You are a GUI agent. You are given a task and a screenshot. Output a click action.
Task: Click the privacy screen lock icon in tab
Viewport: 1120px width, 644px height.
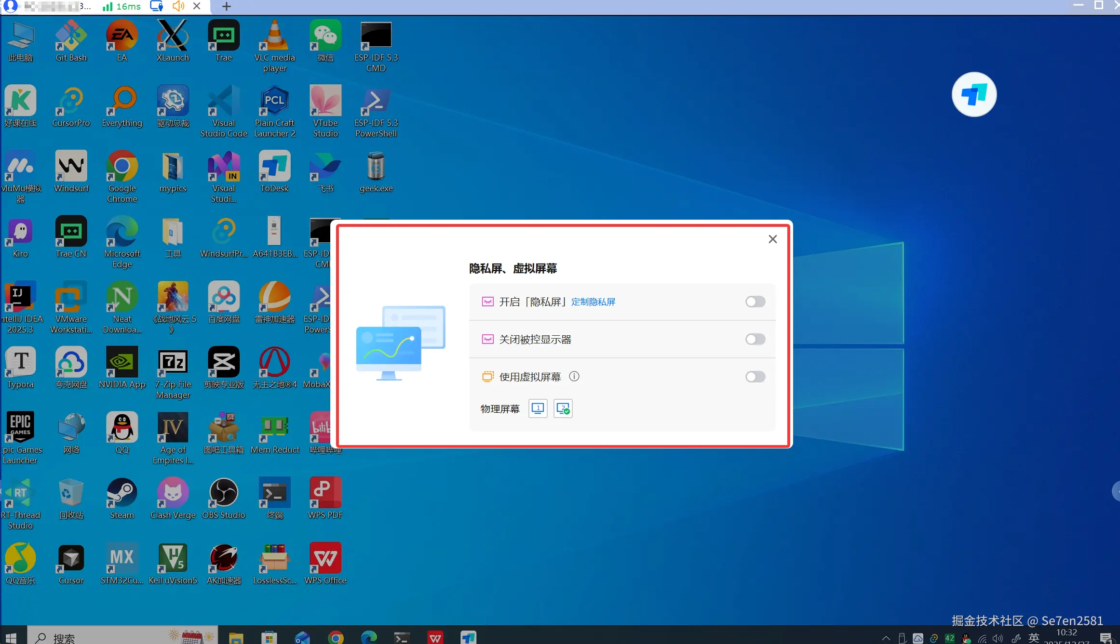pos(157,6)
